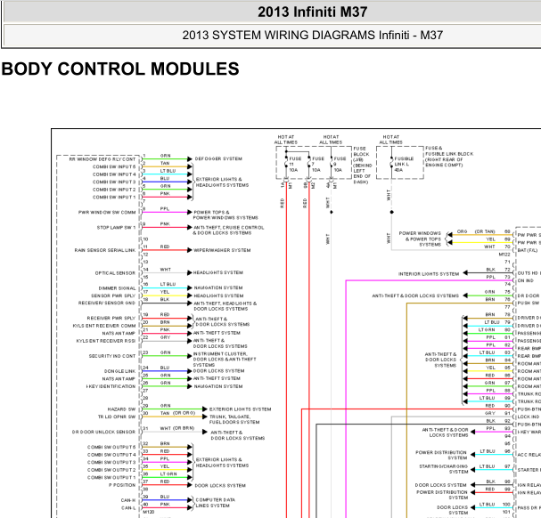
Task: Click the "I-KEY IDENTIFICATION" label
Action: click(111, 386)
